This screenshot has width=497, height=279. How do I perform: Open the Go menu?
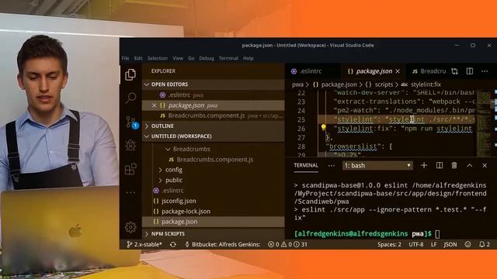tap(191, 58)
